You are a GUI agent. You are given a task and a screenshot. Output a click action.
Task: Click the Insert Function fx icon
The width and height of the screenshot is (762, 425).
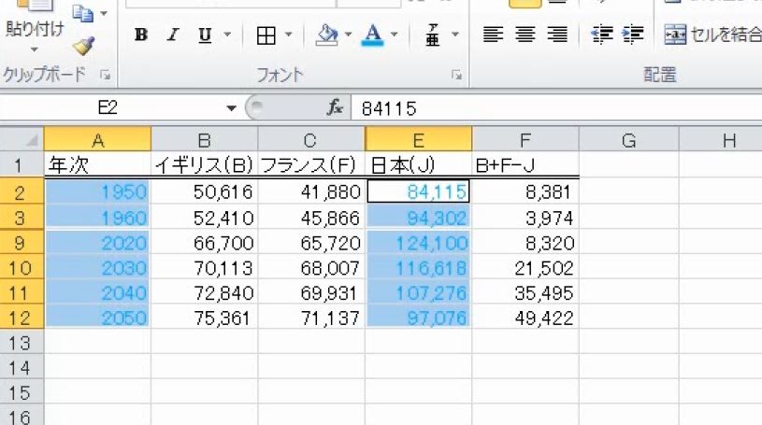336,107
